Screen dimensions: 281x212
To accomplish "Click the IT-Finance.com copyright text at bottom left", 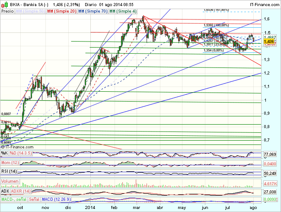I will [x=17, y=147].
